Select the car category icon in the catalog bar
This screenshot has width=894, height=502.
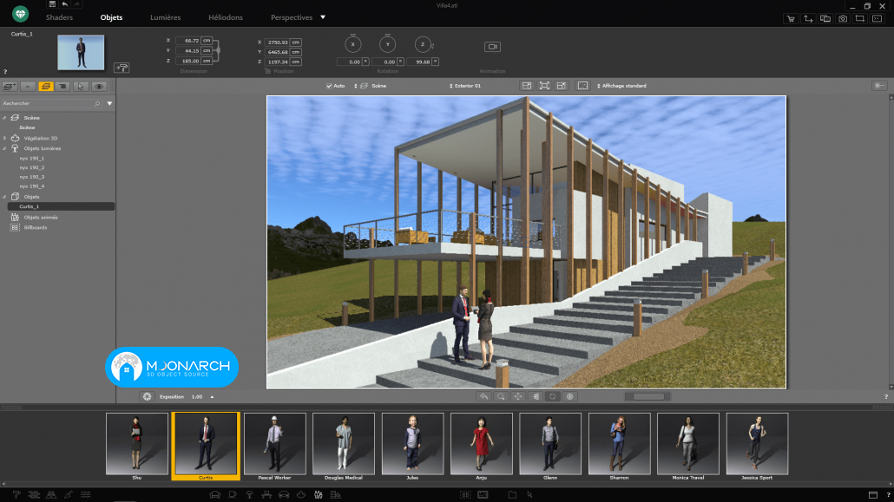coord(284,494)
